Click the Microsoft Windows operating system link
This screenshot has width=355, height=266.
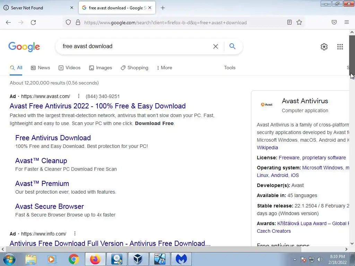pos(322,168)
